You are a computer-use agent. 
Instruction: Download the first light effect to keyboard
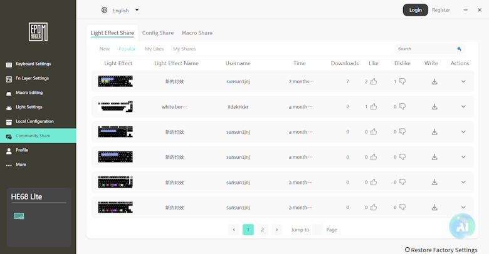click(x=434, y=81)
